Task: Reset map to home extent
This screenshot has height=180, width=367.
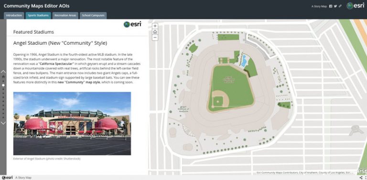Action: pos(155,32)
